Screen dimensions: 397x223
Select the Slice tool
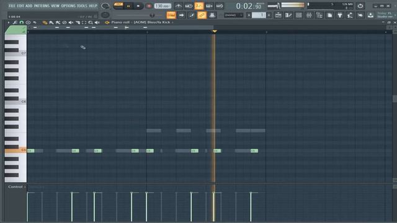coord(78,22)
